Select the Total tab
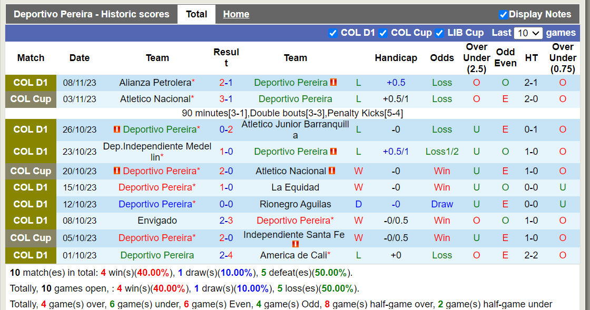This screenshot has width=590, height=310. pyautogui.click(x=196, y=14)
